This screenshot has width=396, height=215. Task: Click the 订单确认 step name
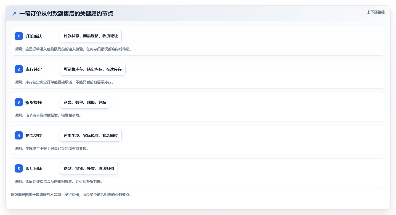point(34,36)
